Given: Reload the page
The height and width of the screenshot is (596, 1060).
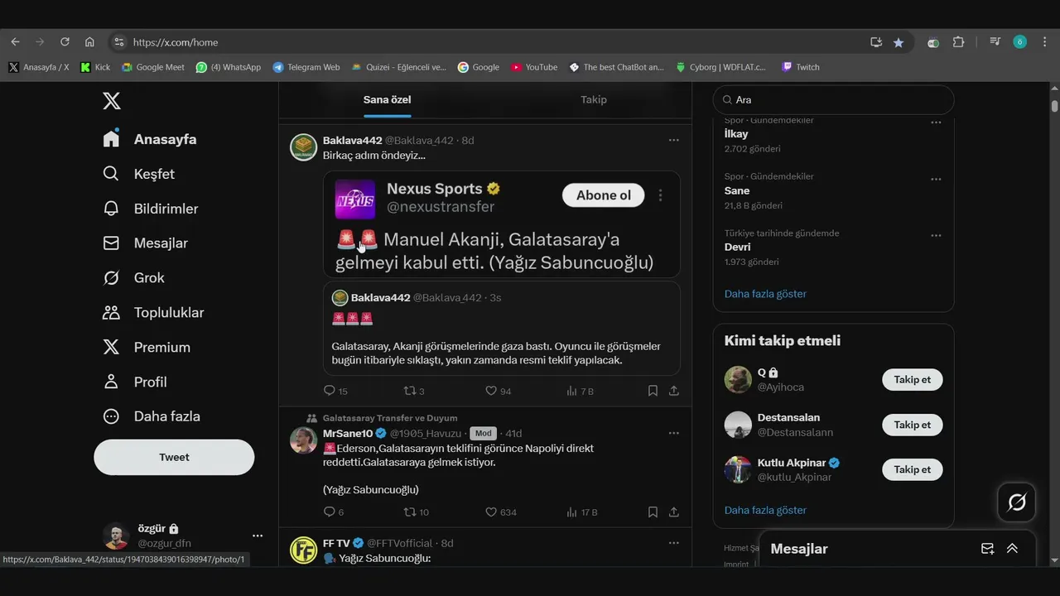Looking at the screenshot, I should [65, 42].
